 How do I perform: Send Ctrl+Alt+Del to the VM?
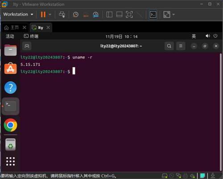62,15
